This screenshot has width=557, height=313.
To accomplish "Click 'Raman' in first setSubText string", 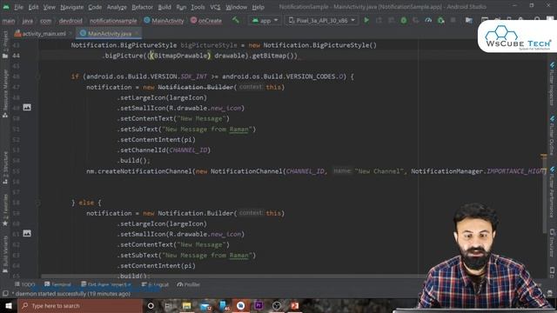I will (238, 130).
